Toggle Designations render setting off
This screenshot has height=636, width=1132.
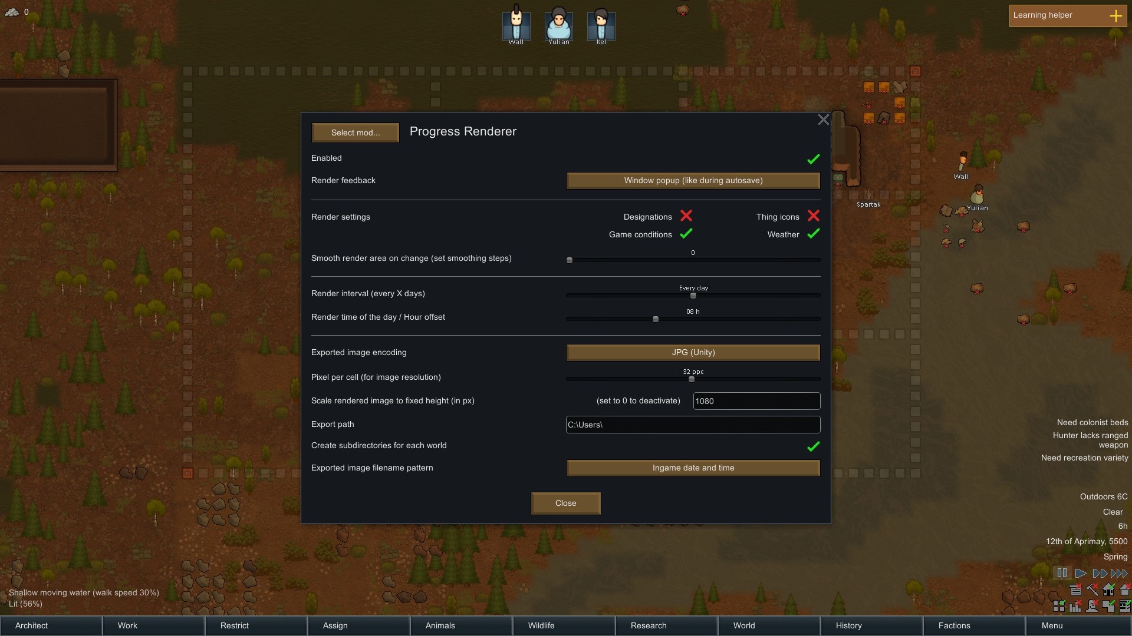coord(685,217)
